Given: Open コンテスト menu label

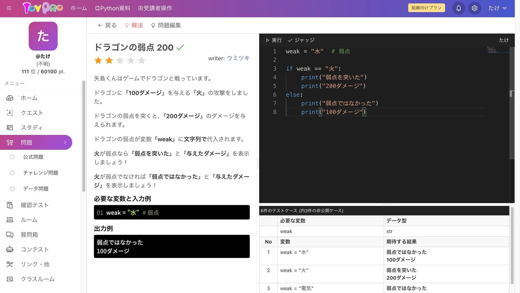Looking at the screenshot, I should pos(35,249).
